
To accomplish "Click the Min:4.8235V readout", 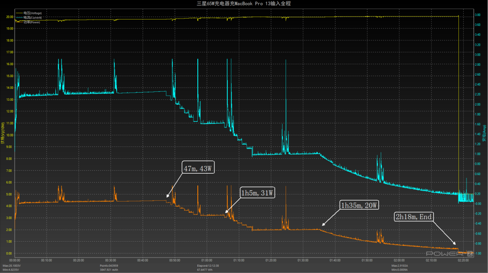I will [11, 270].
